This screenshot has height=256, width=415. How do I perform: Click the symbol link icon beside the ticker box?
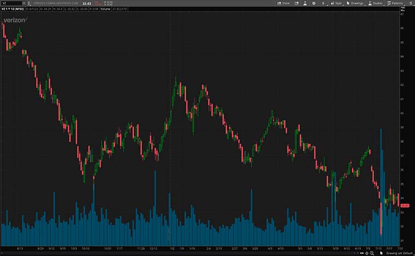(x=29, y=3)
